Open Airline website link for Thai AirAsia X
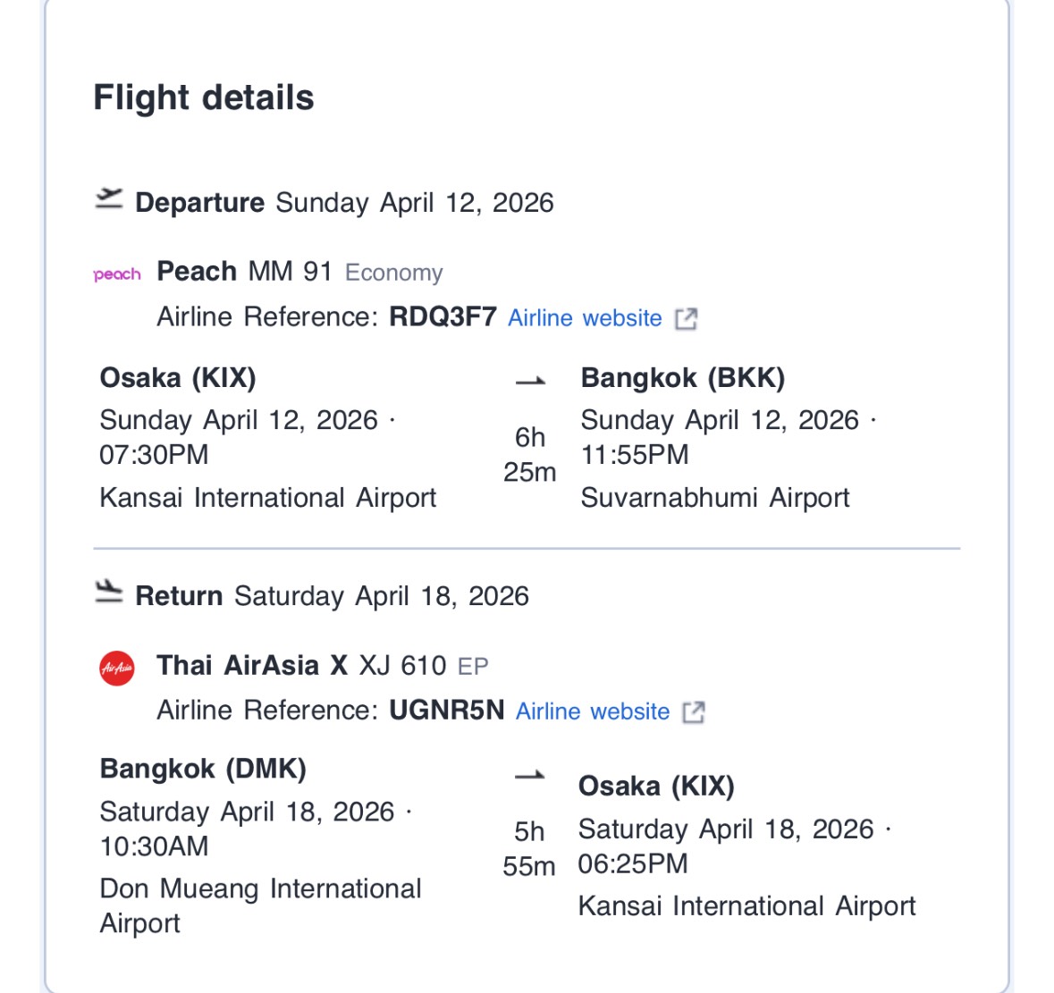 pyautogui.click(x=593, y=711)
